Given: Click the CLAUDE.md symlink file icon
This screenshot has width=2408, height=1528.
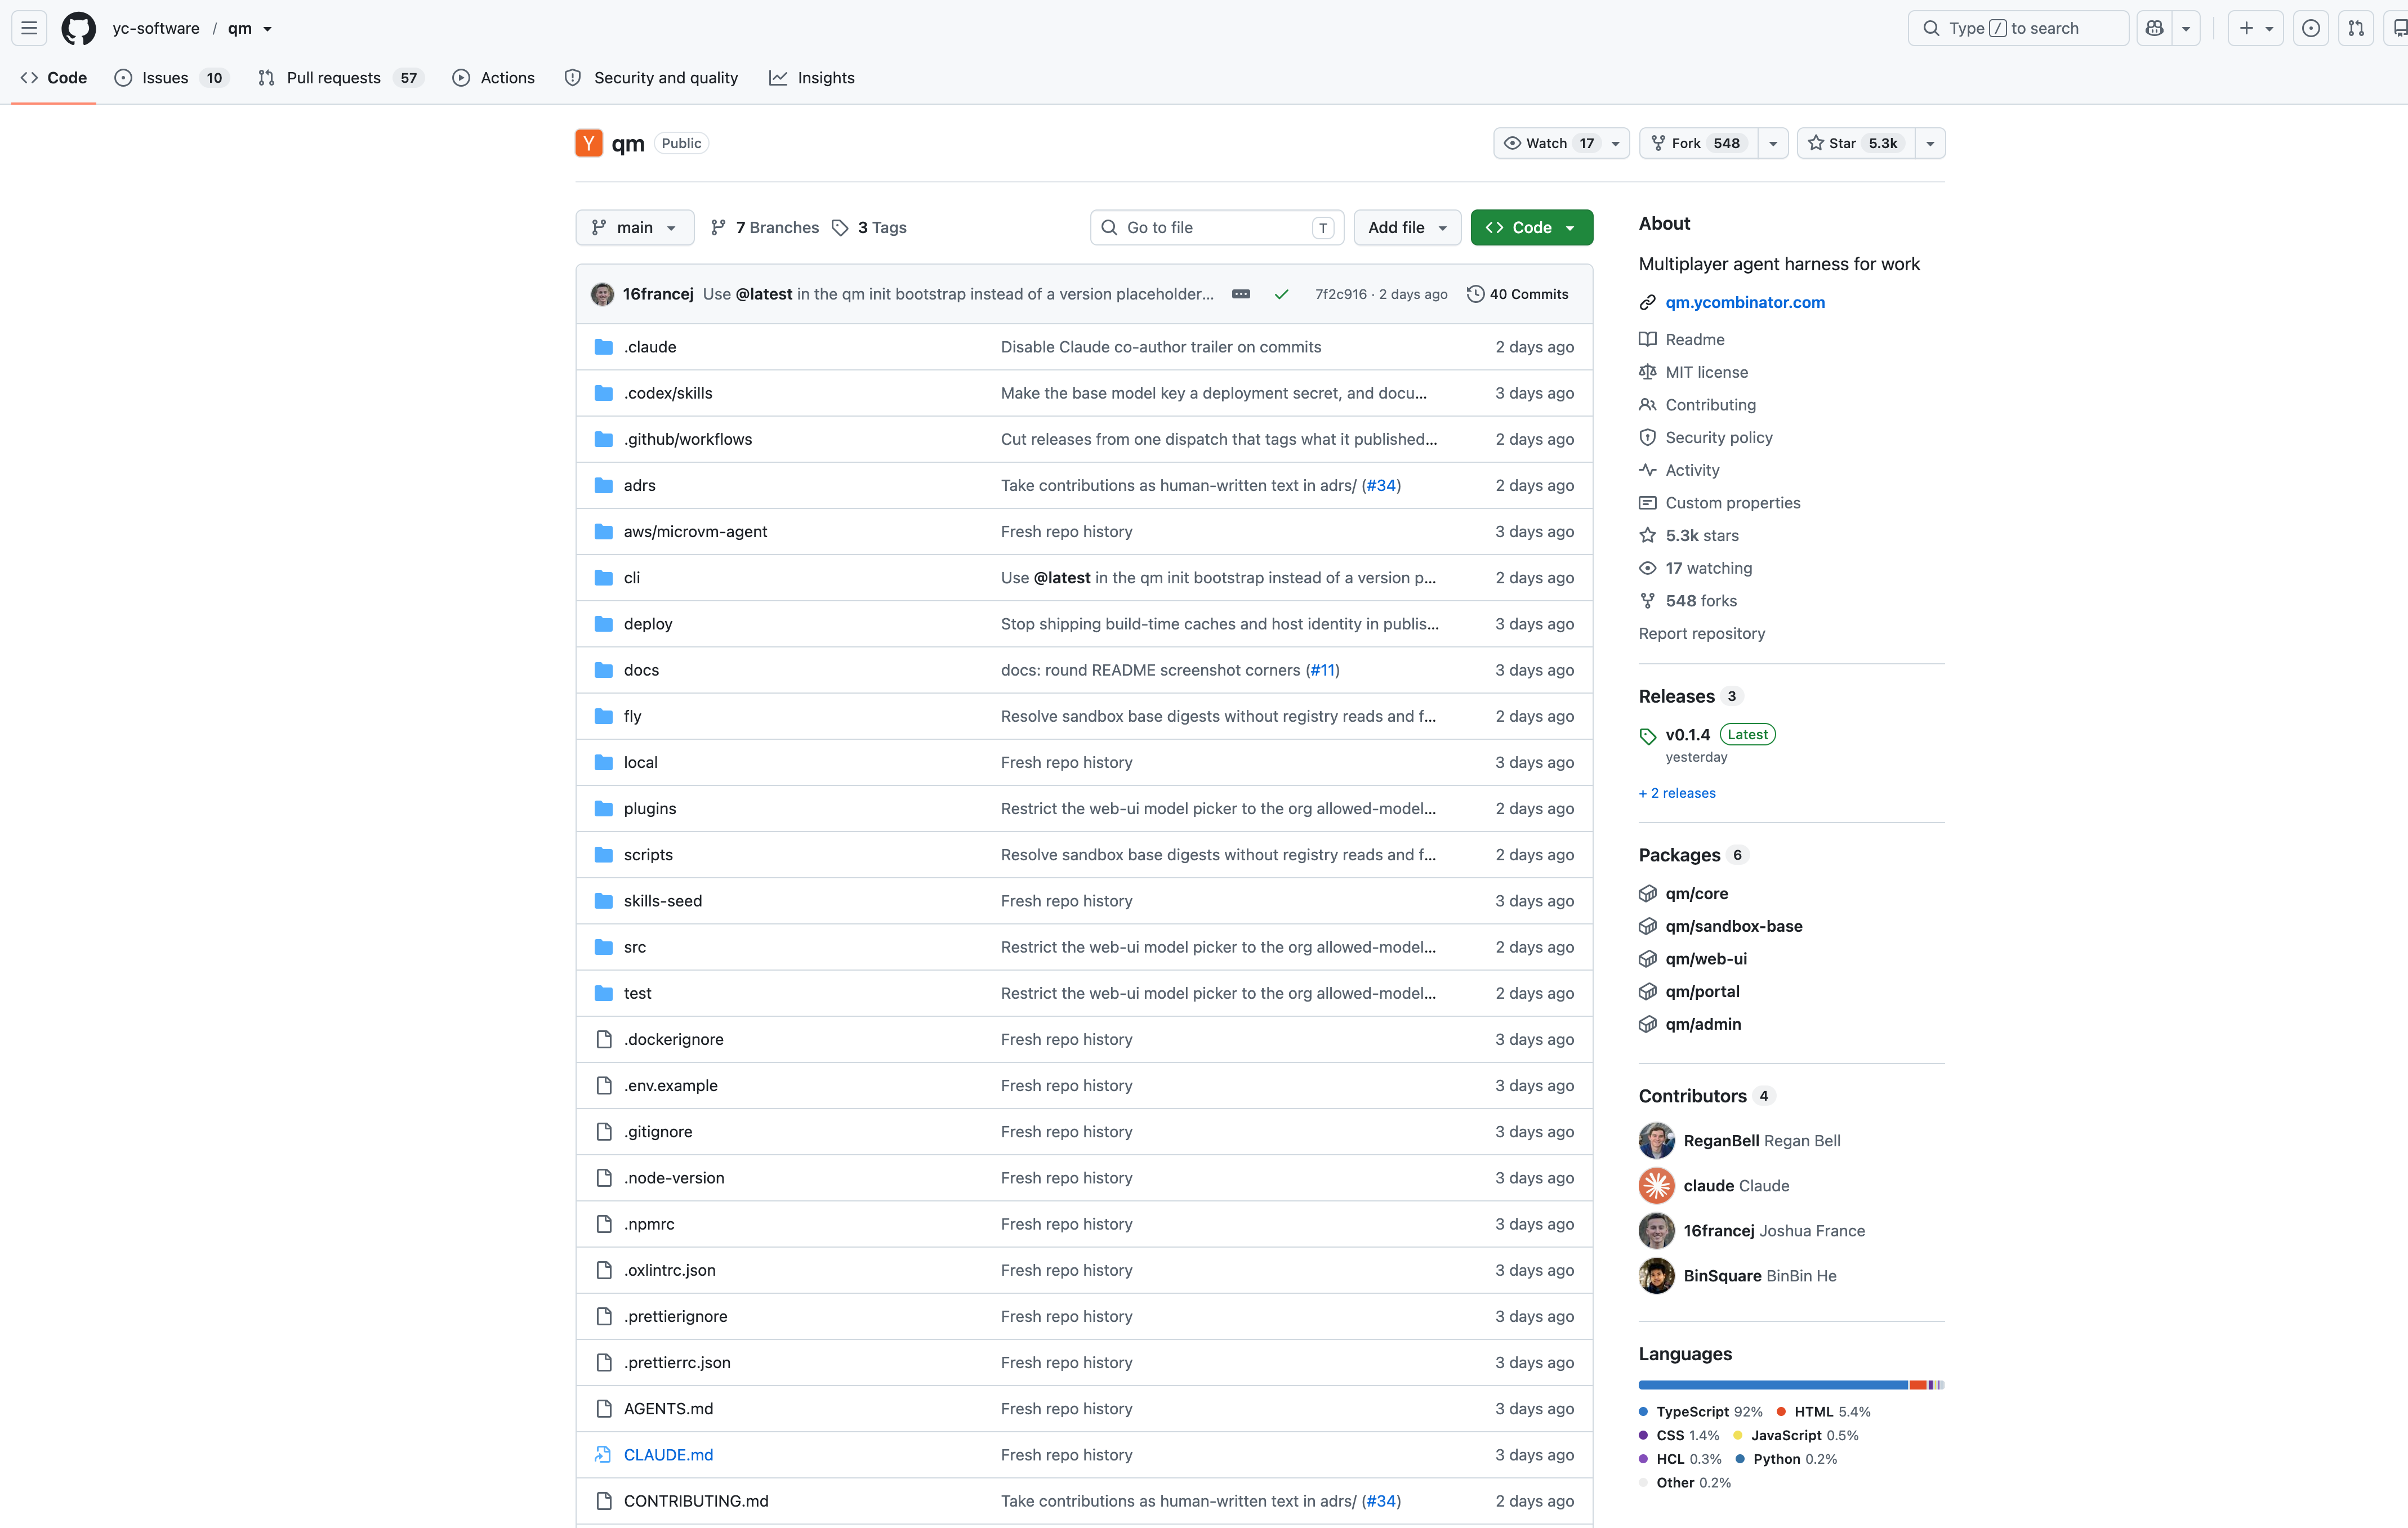Looking at the screenshot, I should (x=603, y=1455).
